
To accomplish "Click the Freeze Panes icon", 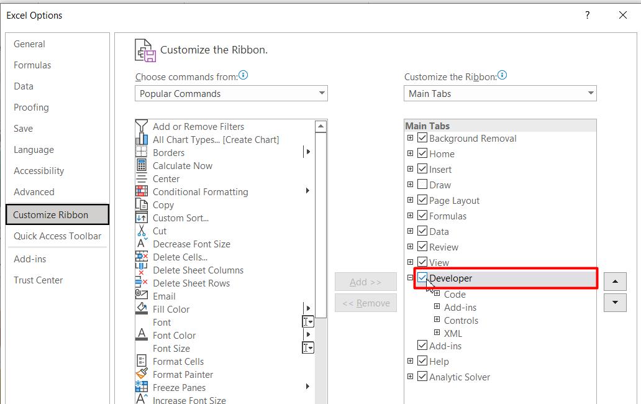I will 142,387.
